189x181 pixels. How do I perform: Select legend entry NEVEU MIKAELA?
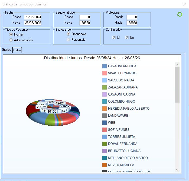click(121, 165)
